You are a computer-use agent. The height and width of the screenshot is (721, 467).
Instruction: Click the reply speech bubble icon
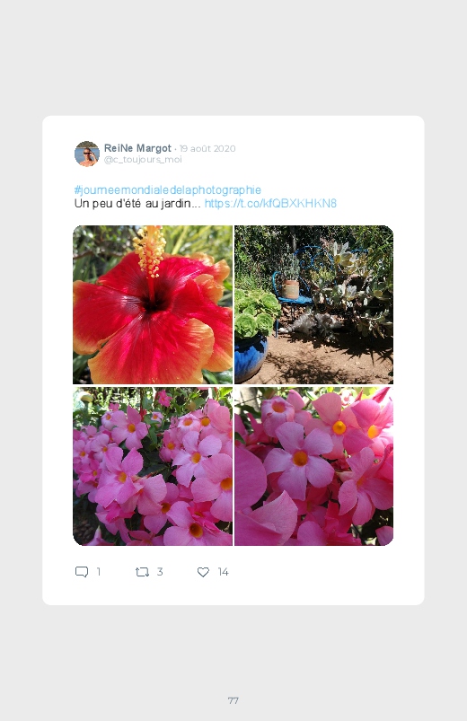pyautogui.click(x=82, y=572)
